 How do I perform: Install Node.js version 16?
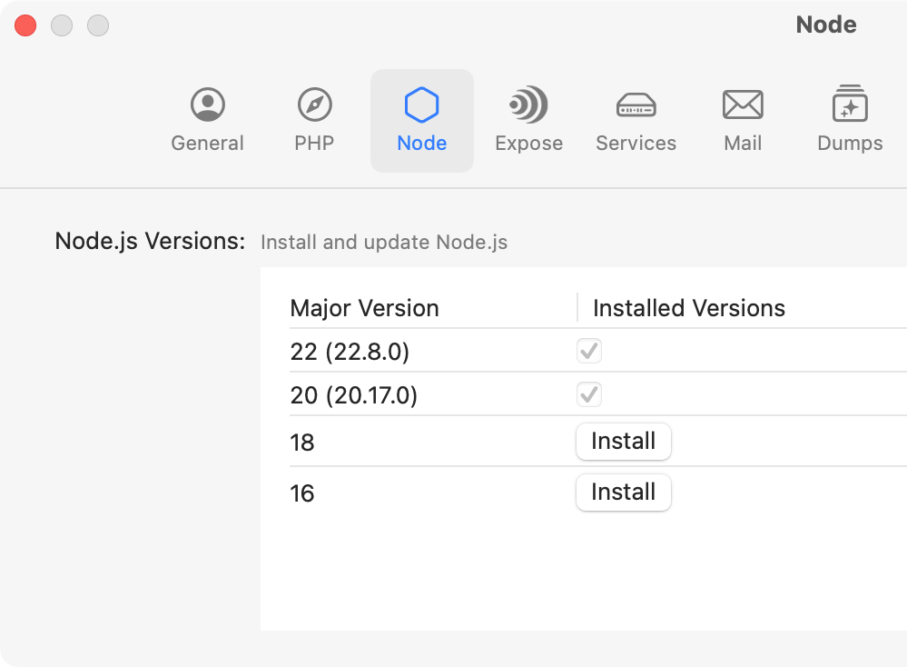click(x=623, y=493)
